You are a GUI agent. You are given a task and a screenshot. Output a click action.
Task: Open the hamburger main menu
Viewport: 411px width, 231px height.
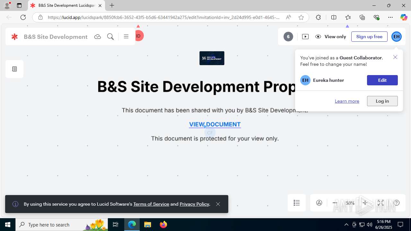[126, 37]
